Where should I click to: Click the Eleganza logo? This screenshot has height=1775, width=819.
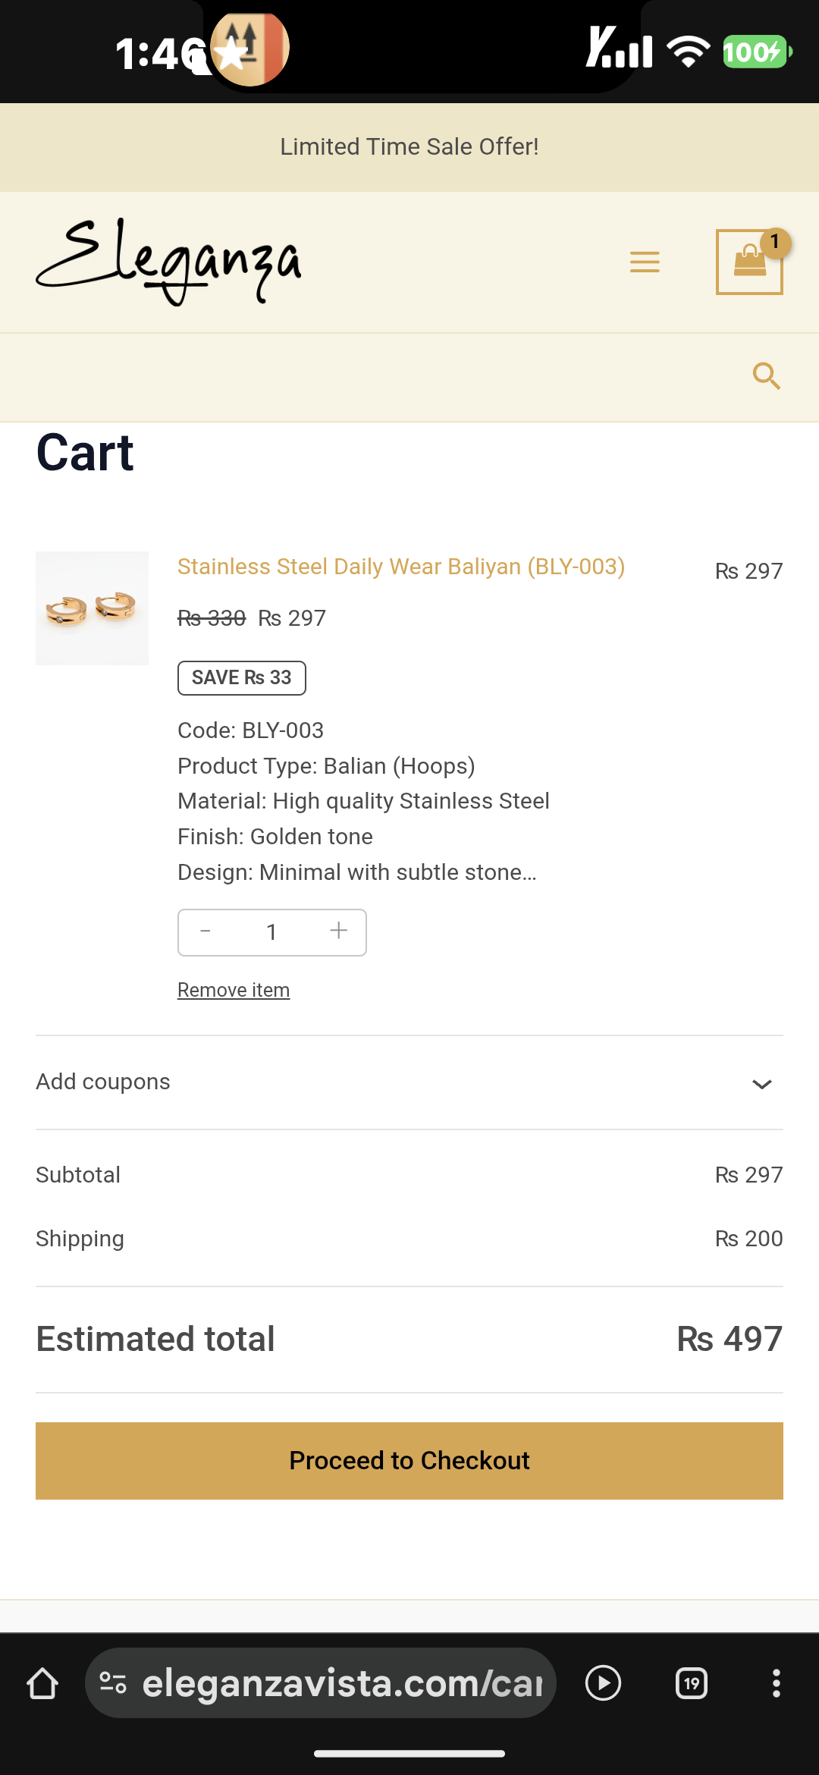click(169, 262)
